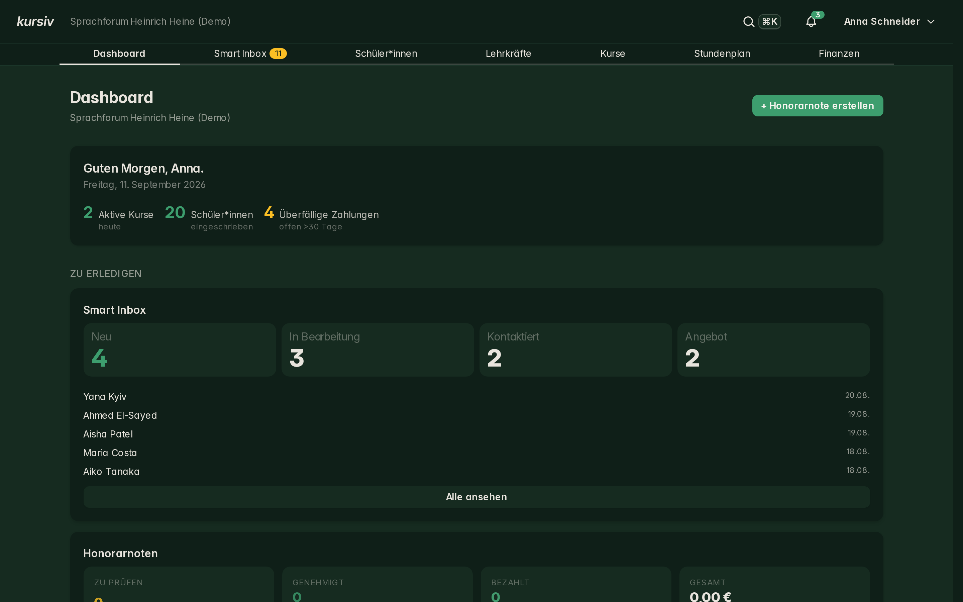
Task: Click the Überfällige Zahlungen stat
Action: pos(322,217)
